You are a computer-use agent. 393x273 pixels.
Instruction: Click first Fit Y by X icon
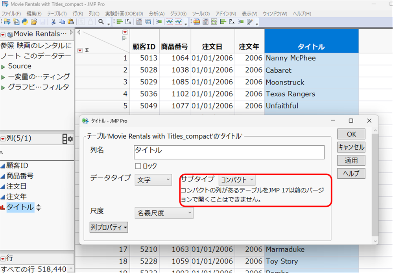[128, 22]
